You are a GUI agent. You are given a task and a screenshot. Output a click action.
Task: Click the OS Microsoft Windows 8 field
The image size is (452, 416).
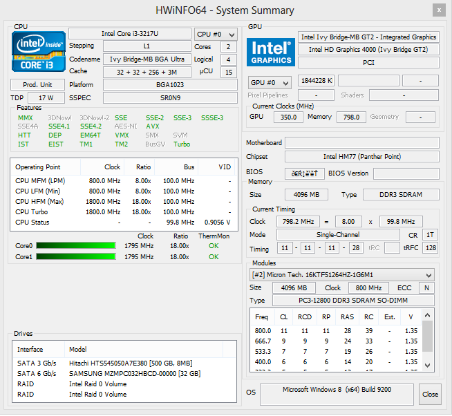click(337, 394)
